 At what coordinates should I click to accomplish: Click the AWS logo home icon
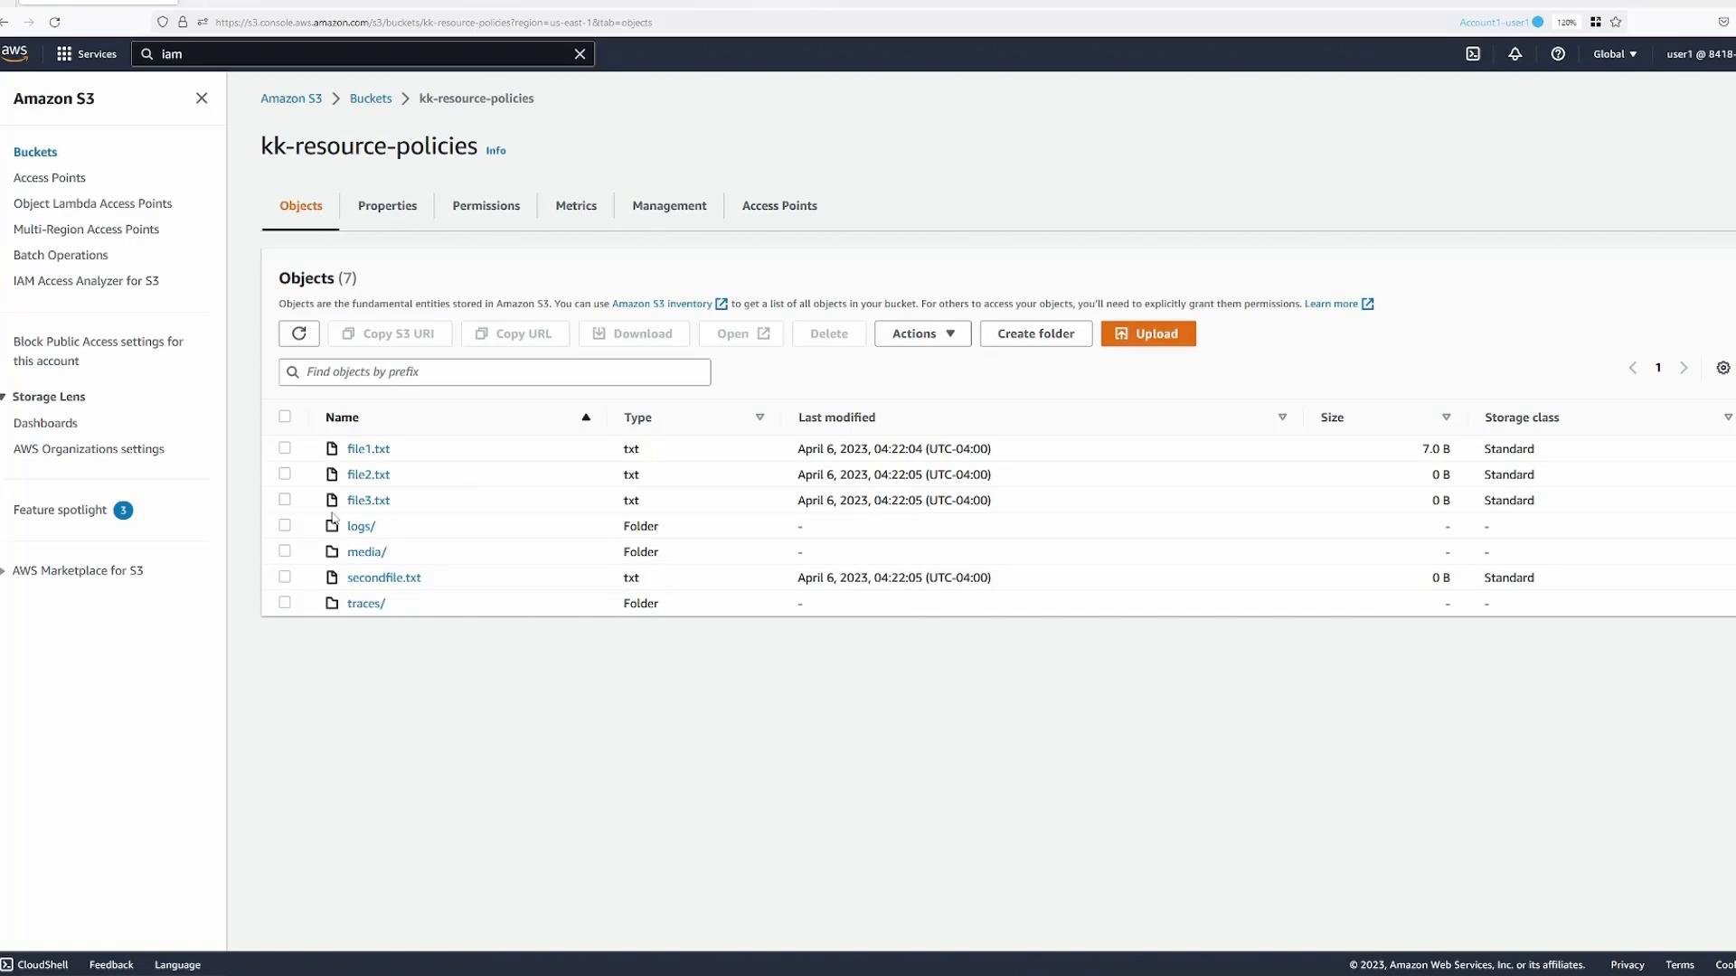(x=14, y=53)
